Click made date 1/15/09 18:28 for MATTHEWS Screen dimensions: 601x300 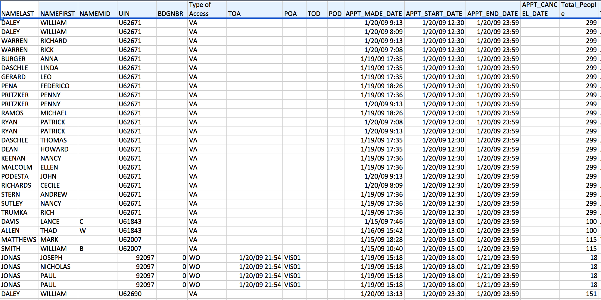[374, 240]
